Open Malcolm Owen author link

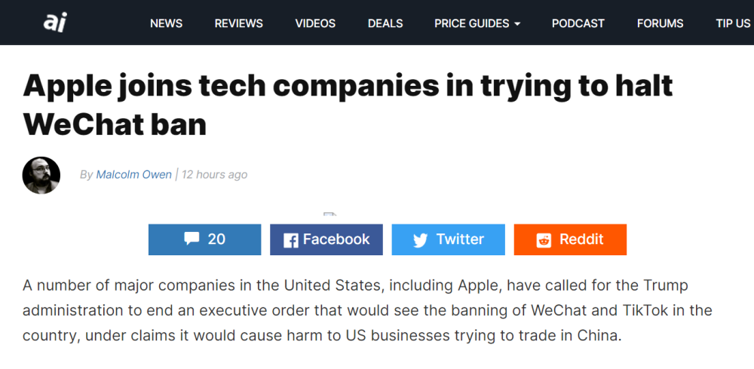pos(133,175)
